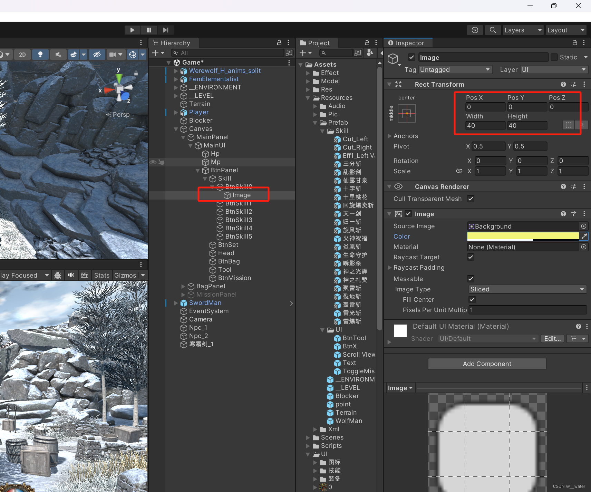Open the global search magnifier in toolbar
The height and width of the screenshot is (492, 591).
point(493,30)
